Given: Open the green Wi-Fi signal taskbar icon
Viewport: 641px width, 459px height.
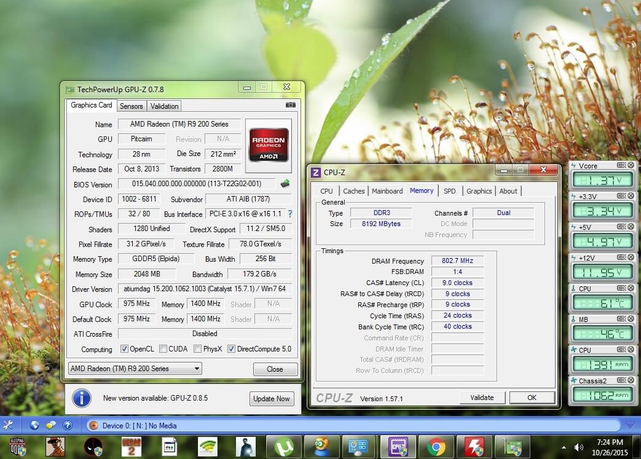Looking at the screenshot, I should (x=208, y=447).
